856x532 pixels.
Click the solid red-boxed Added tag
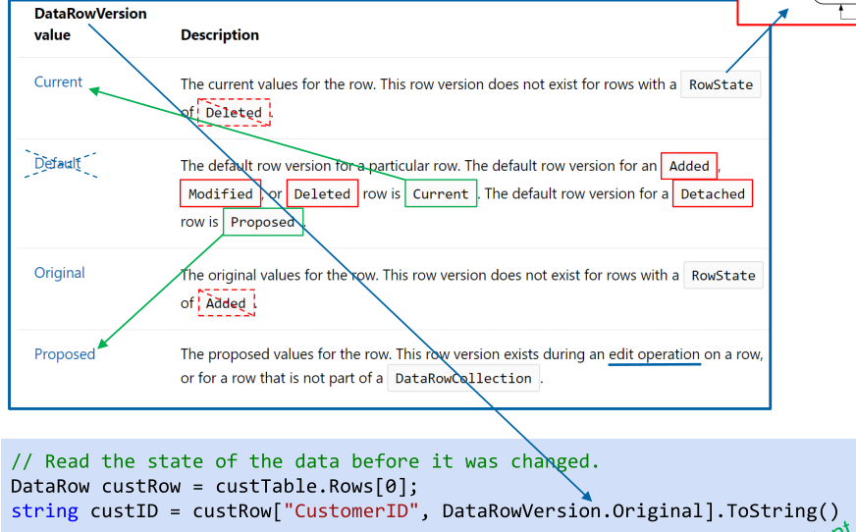[688, 166]
